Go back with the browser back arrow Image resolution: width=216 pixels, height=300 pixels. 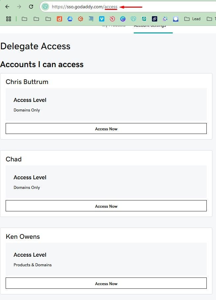[7, 7]
